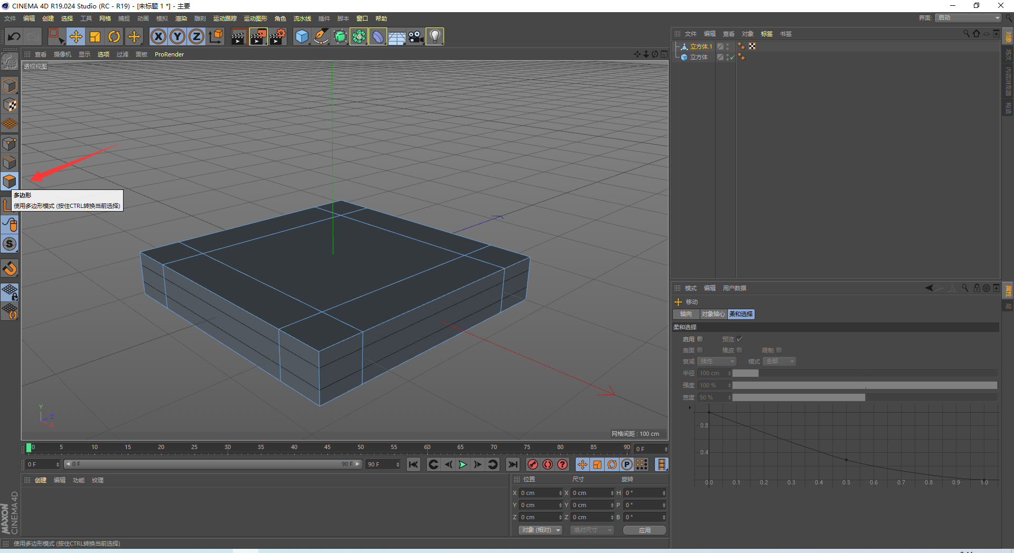Toggle the 预览 checkbox
The image size is (1014, 553).
[739, 339]
